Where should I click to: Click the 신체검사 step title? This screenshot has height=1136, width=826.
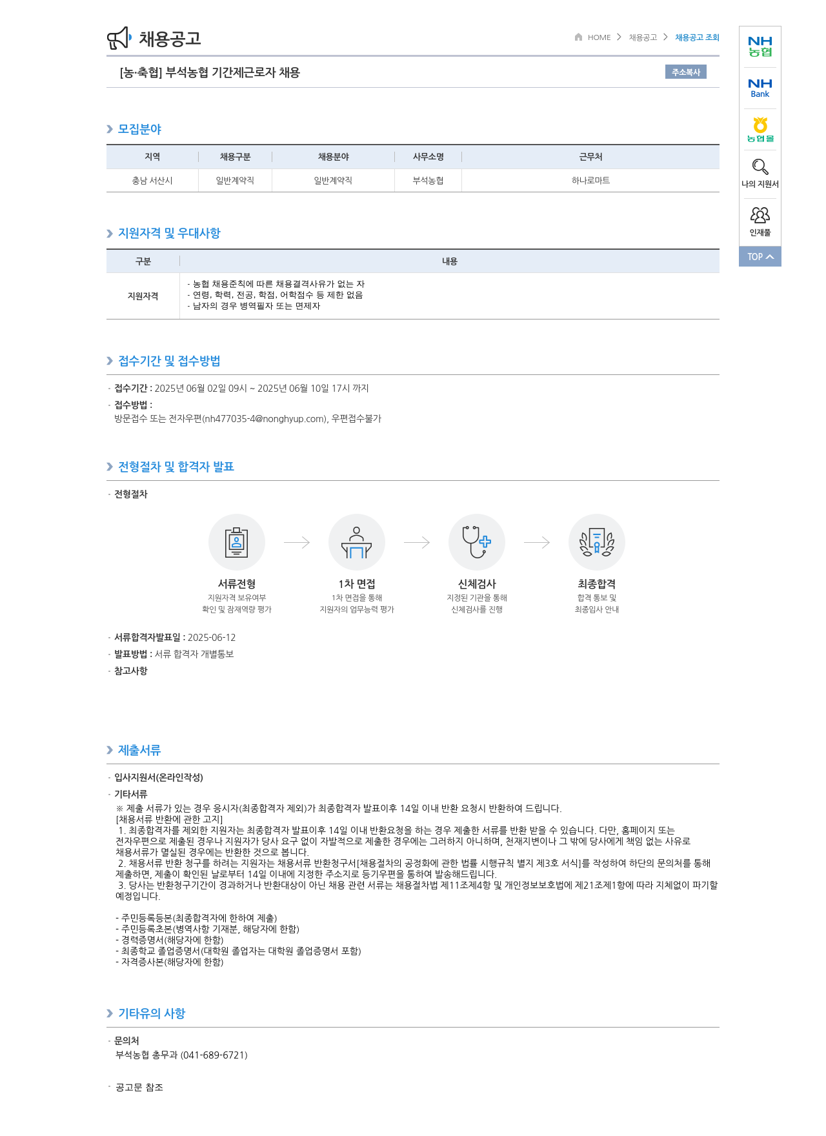click(477, 583)
